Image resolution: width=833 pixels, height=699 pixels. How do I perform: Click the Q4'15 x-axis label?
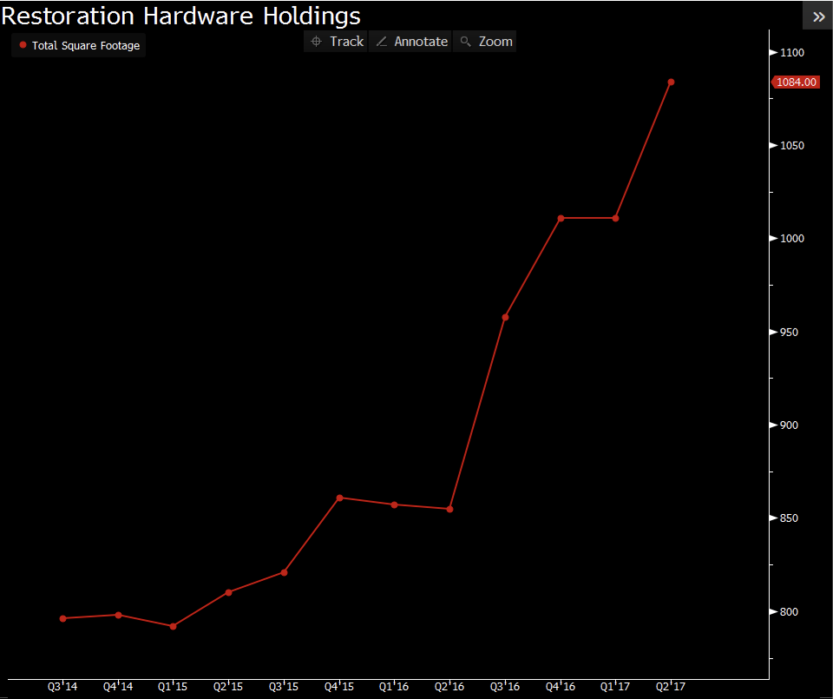point(339,687)
